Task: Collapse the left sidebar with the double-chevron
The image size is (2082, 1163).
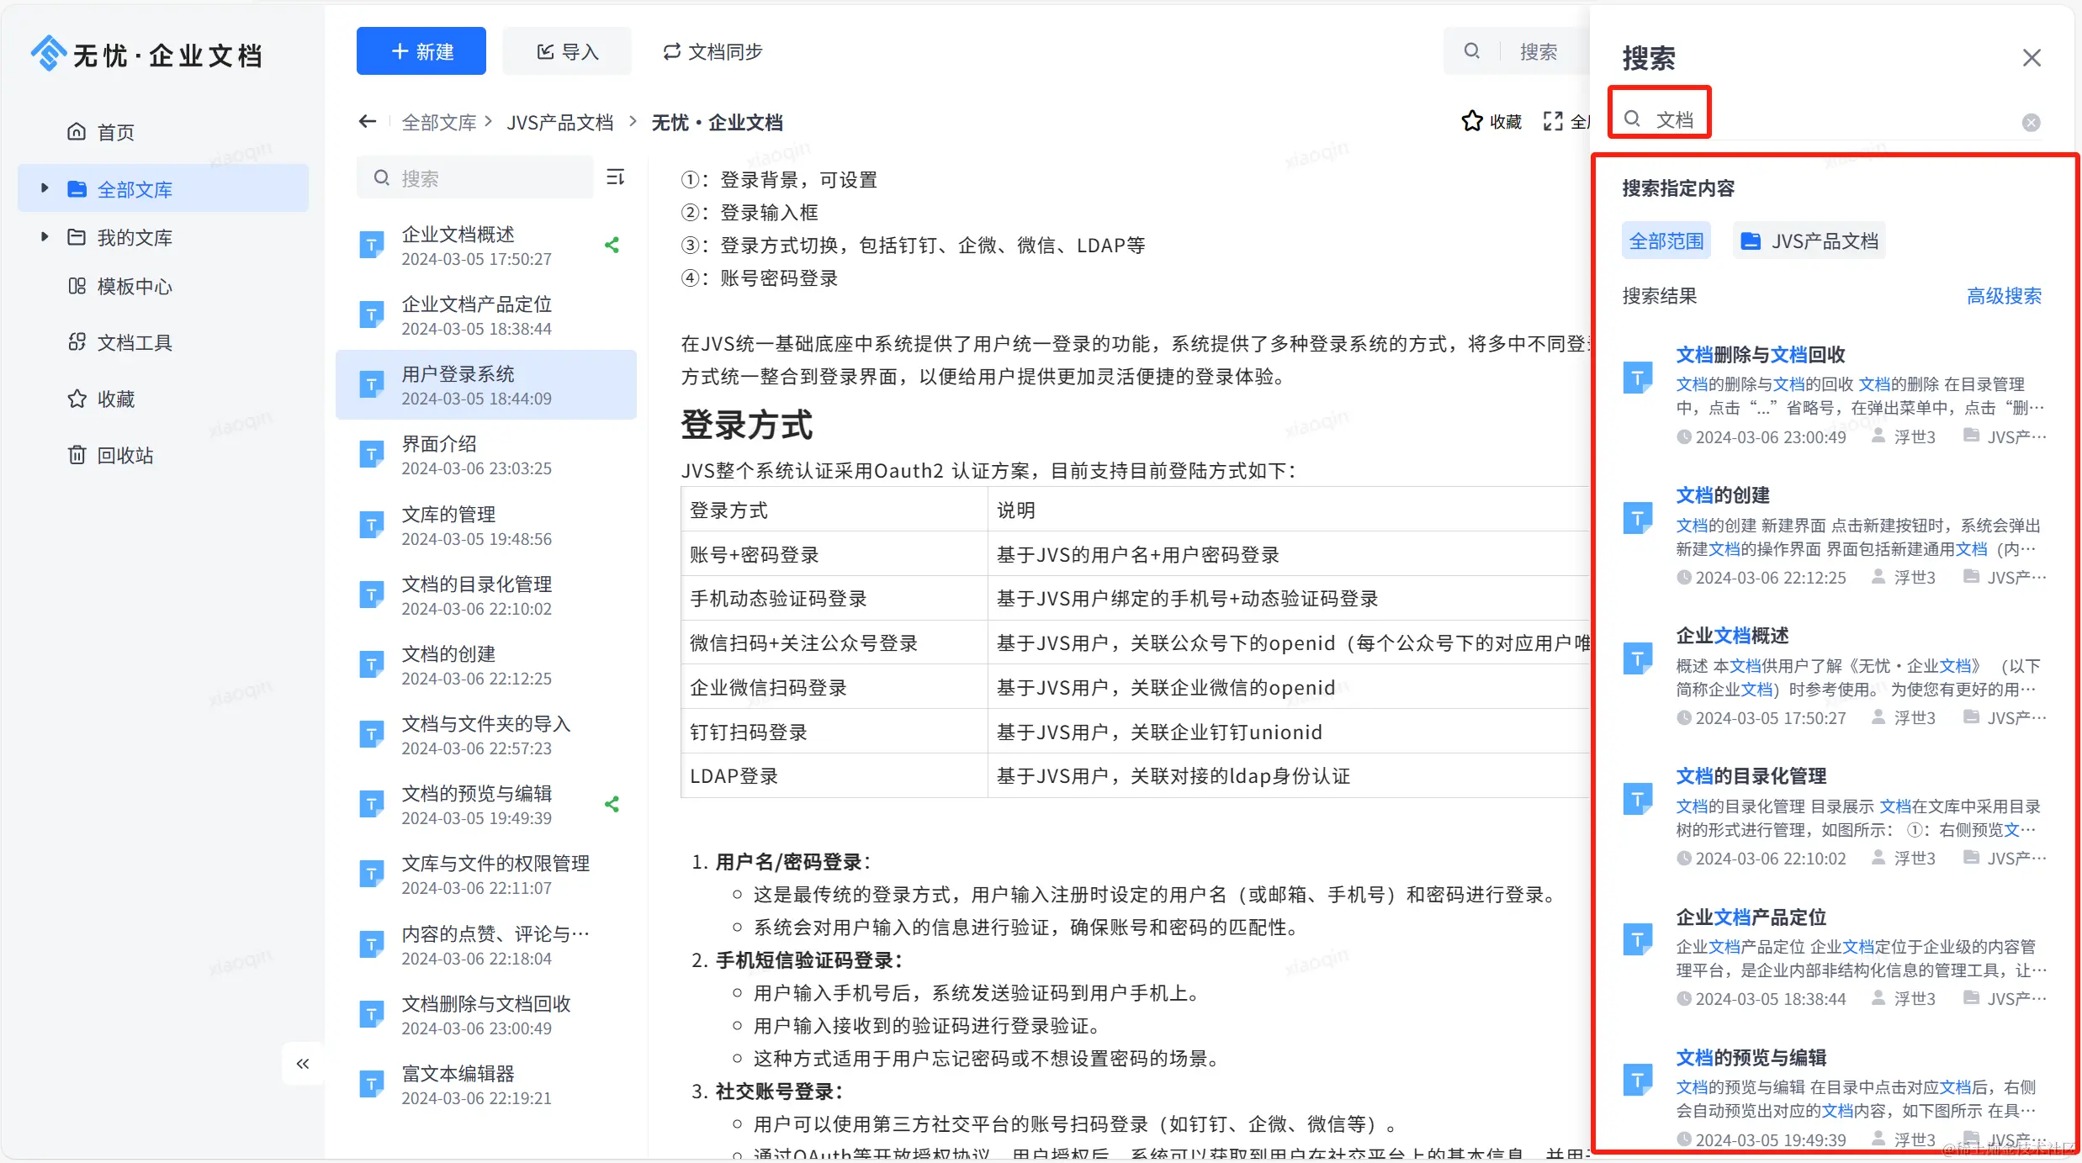Action: pyautogui.click(x=303, y=1064)
